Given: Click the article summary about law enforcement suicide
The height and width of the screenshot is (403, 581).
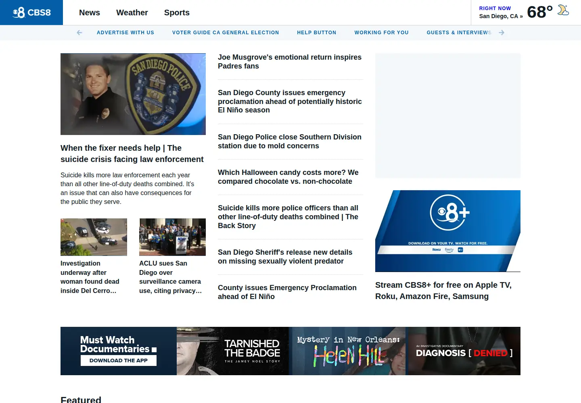Looking at the screenshot, I should tap(127, 188).
